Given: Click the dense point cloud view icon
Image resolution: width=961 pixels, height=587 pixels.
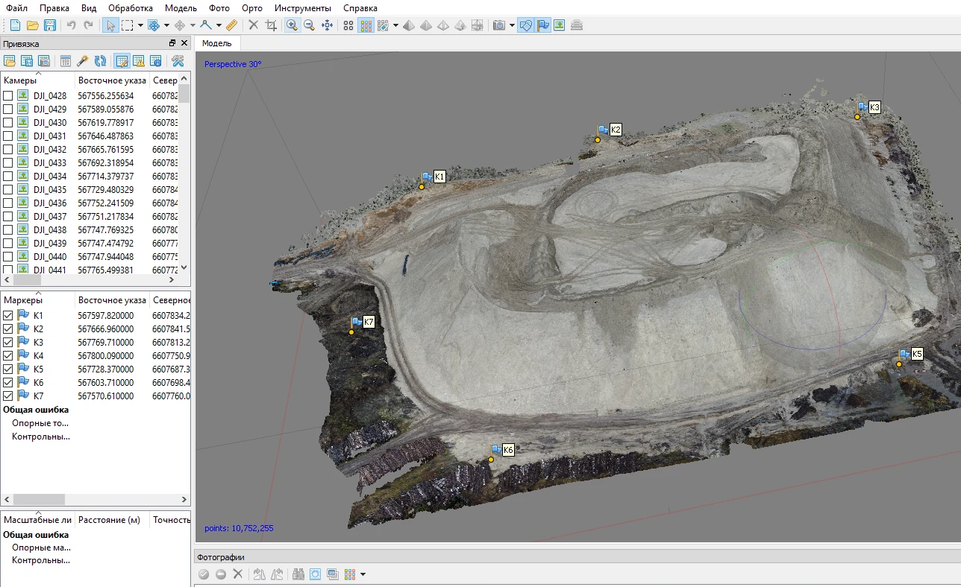Looking at the screenshot, I should click(x=366, y=25).
